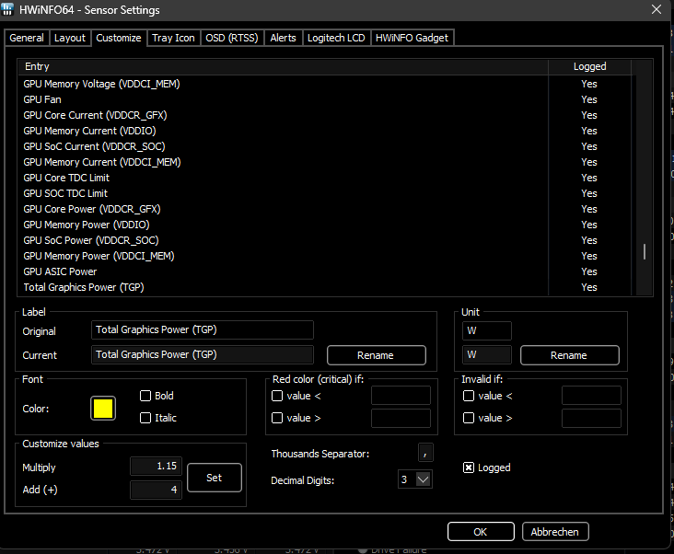This screenshot has width=674, height=554.
Task: Open the Logitech LCD tab
Action: click(x=336, y=38)
